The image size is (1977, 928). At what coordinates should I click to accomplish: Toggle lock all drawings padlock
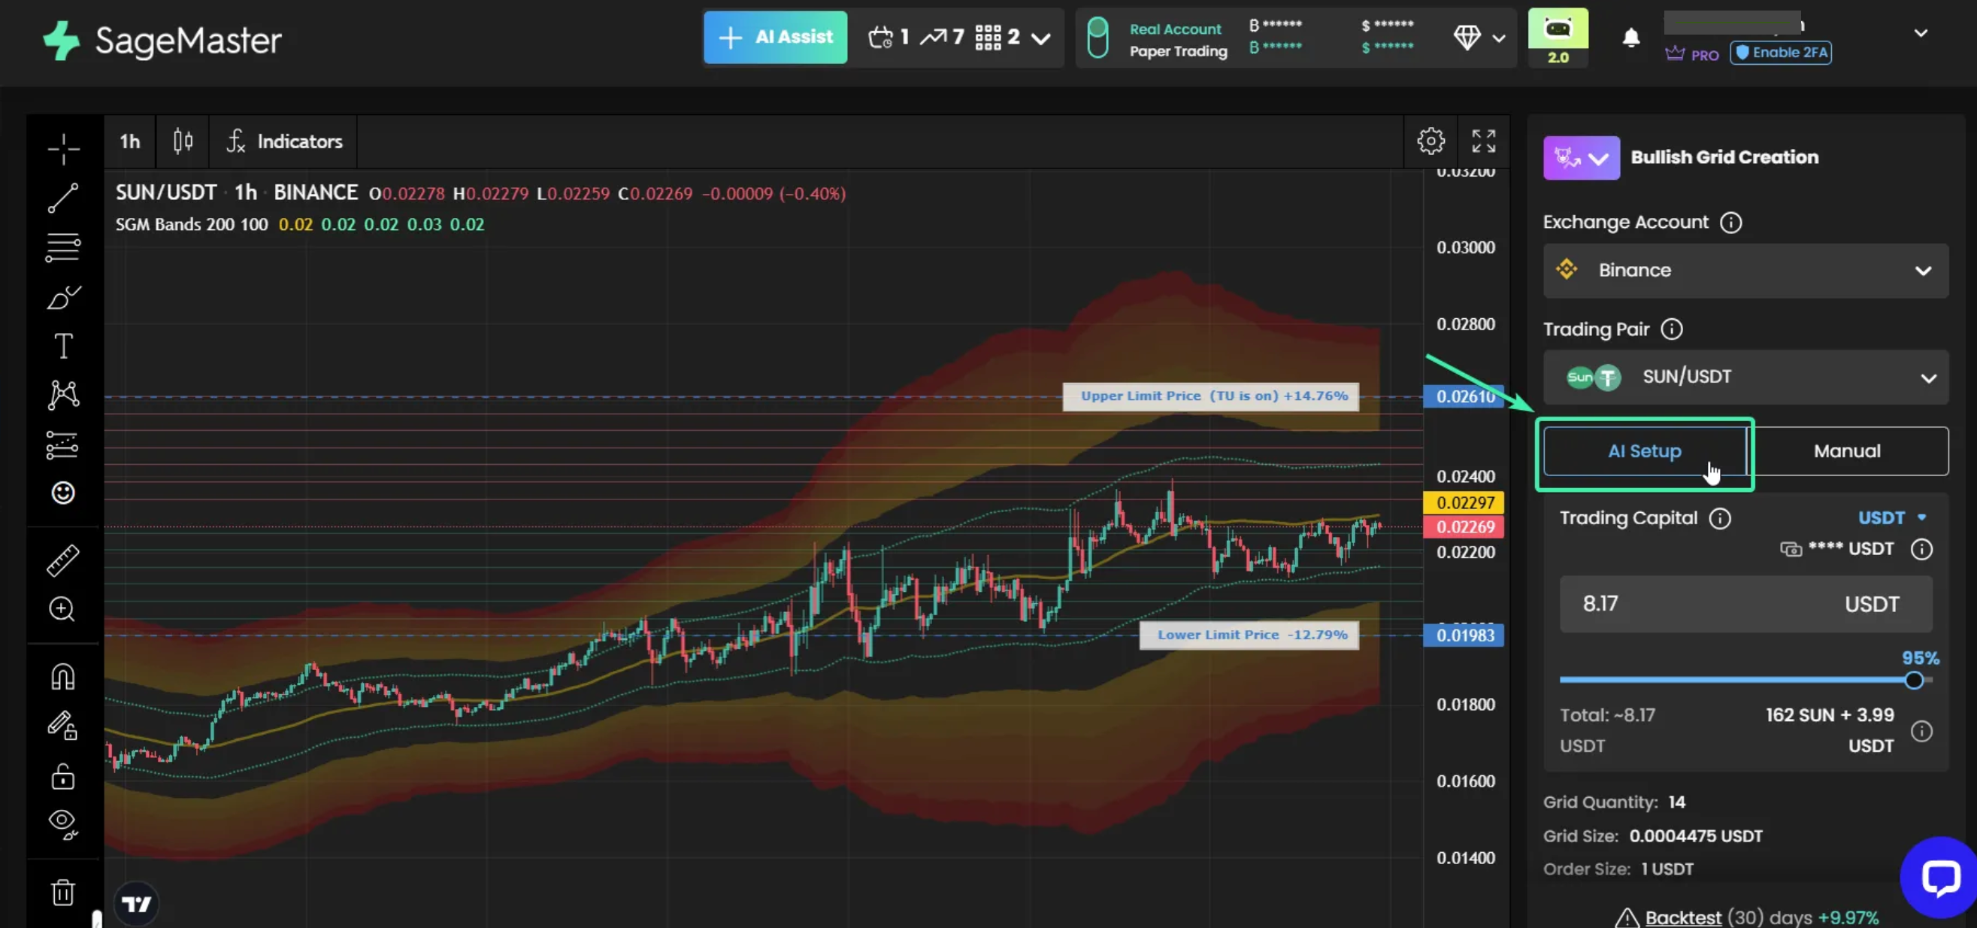pos(63,776)
